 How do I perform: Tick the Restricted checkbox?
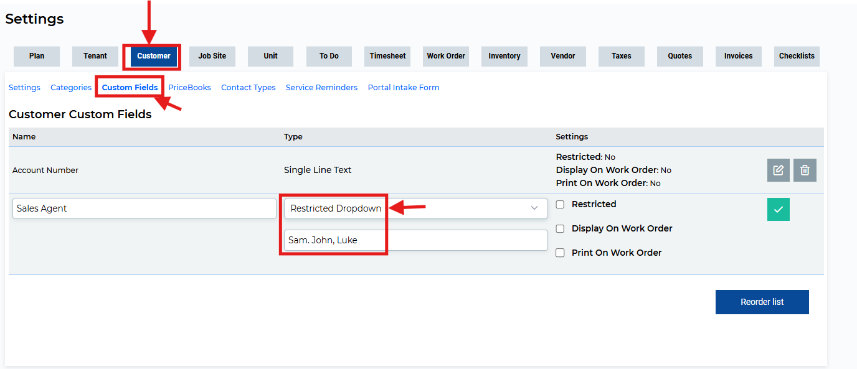560,204
